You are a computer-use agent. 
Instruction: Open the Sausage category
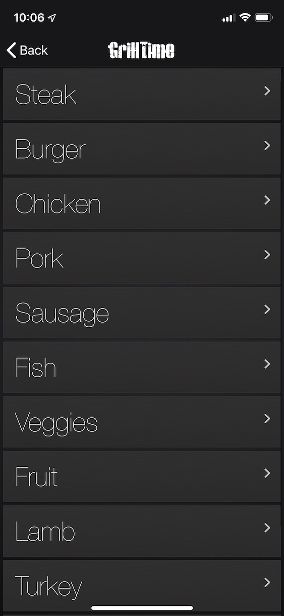coord(142,313)
